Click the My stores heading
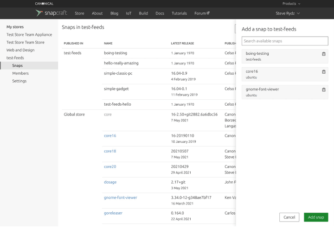This screenshot has width=334, height=229. 15,27
